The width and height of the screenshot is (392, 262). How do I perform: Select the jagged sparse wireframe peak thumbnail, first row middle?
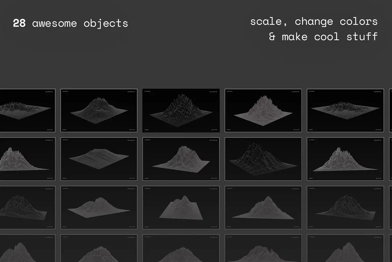click(x=181, y=110)
